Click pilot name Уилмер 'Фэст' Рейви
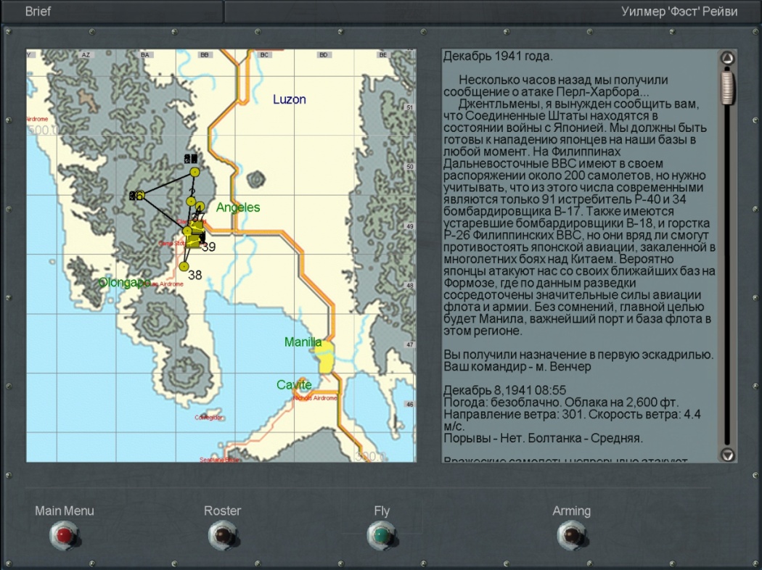762x570 pixels. [679, 11]
